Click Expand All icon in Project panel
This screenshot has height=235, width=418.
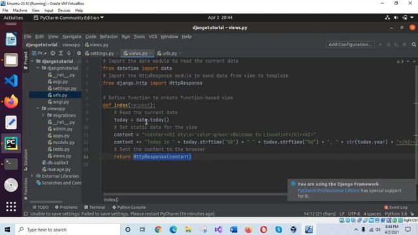pyautogui.click(x=61, y=54)
